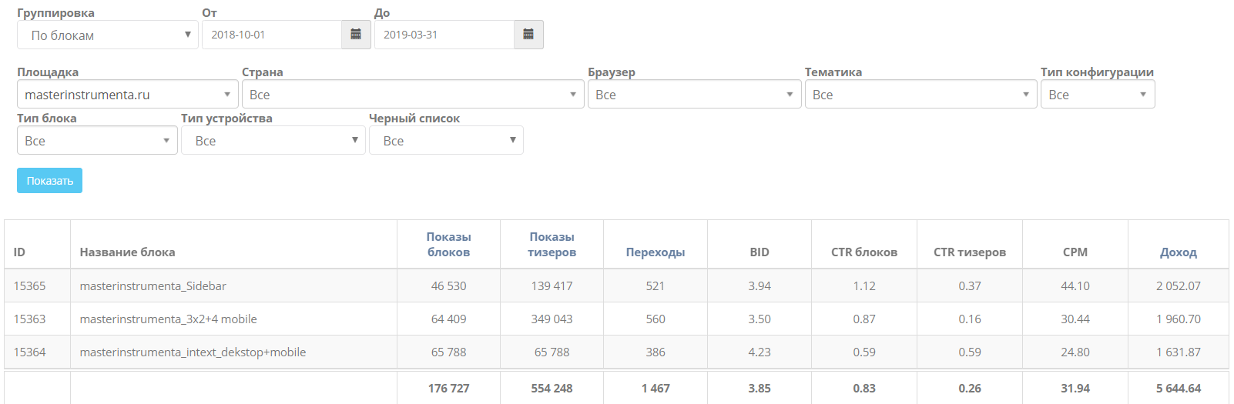Sort table by Переходы column
The height and width of the screenshot is (404, 1234).
(655, 252)
